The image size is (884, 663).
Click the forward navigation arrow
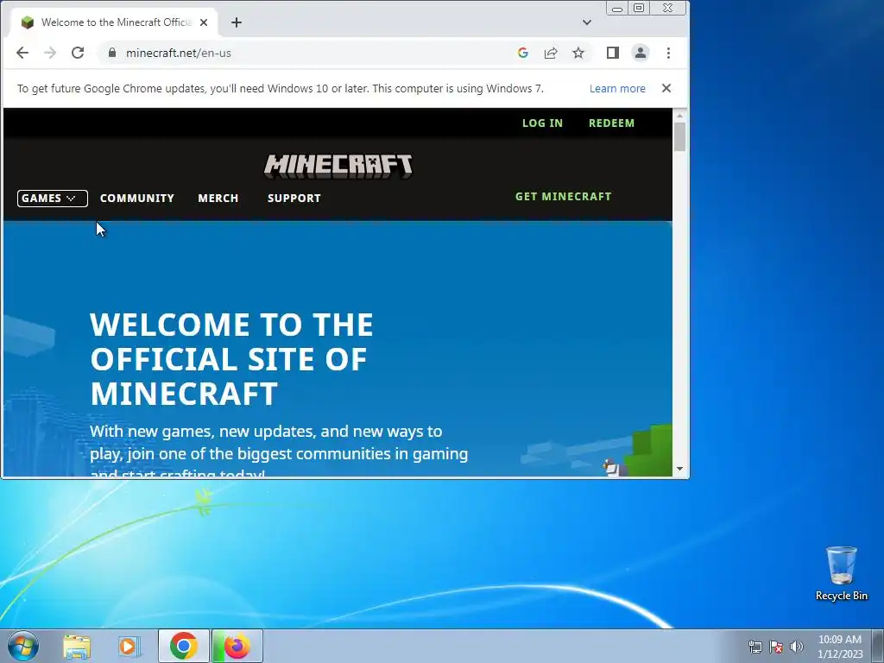pyautogui.click(x=50, y=53)
